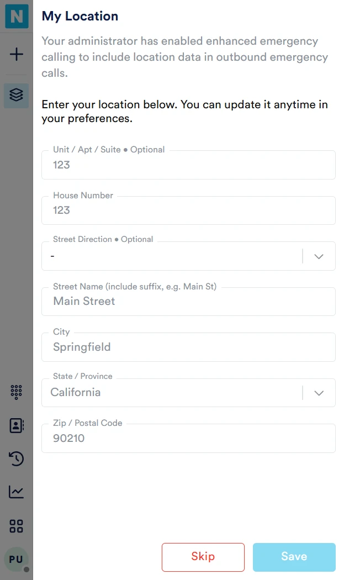Click the House Number input field

[188, 210]
